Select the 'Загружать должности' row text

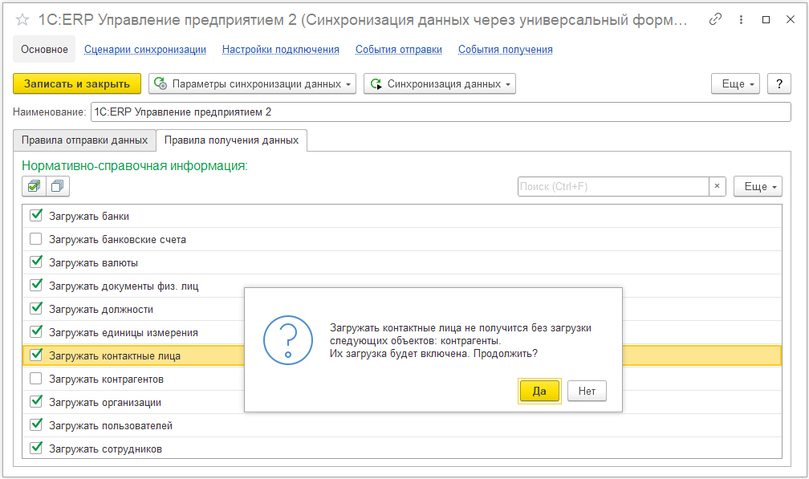pos(100,310)
